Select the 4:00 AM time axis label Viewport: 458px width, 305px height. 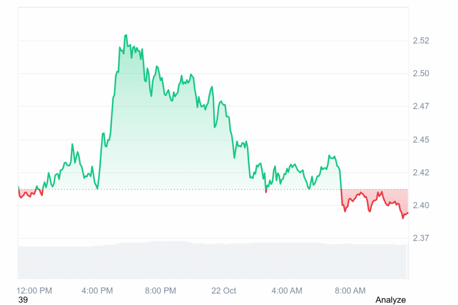point(287,291)
